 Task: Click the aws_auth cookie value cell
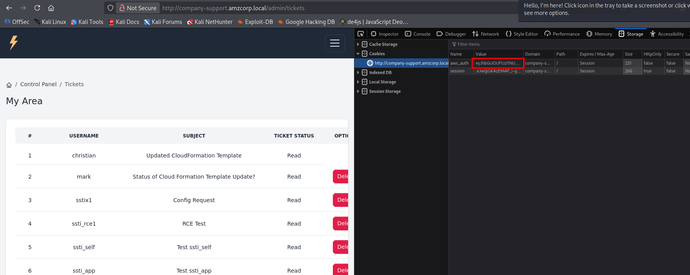click(x=498, y=63)
